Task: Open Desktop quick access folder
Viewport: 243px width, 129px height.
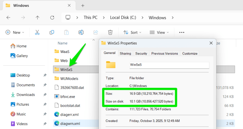Action: point(20,75)
